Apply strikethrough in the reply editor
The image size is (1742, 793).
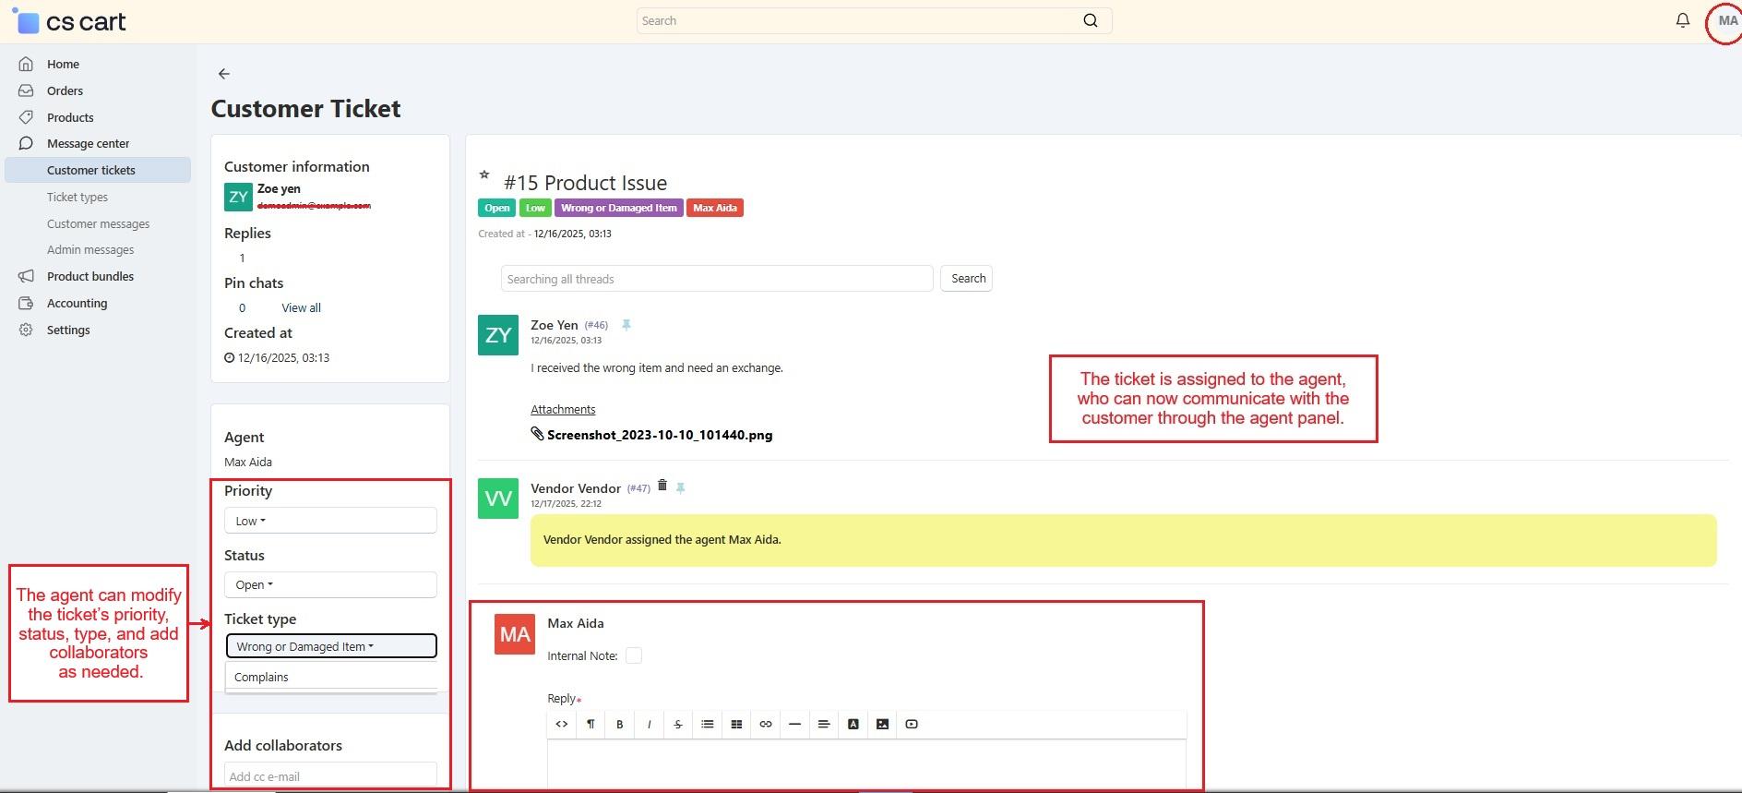pyautogui.click(x=678, y=725)
